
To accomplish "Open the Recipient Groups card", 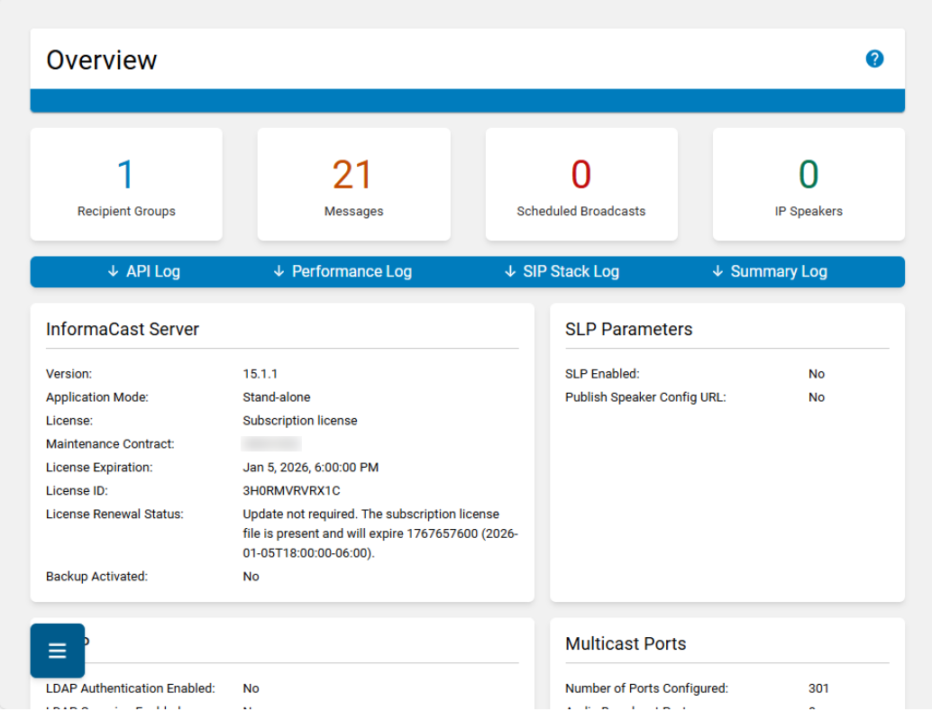I will 126,185.
